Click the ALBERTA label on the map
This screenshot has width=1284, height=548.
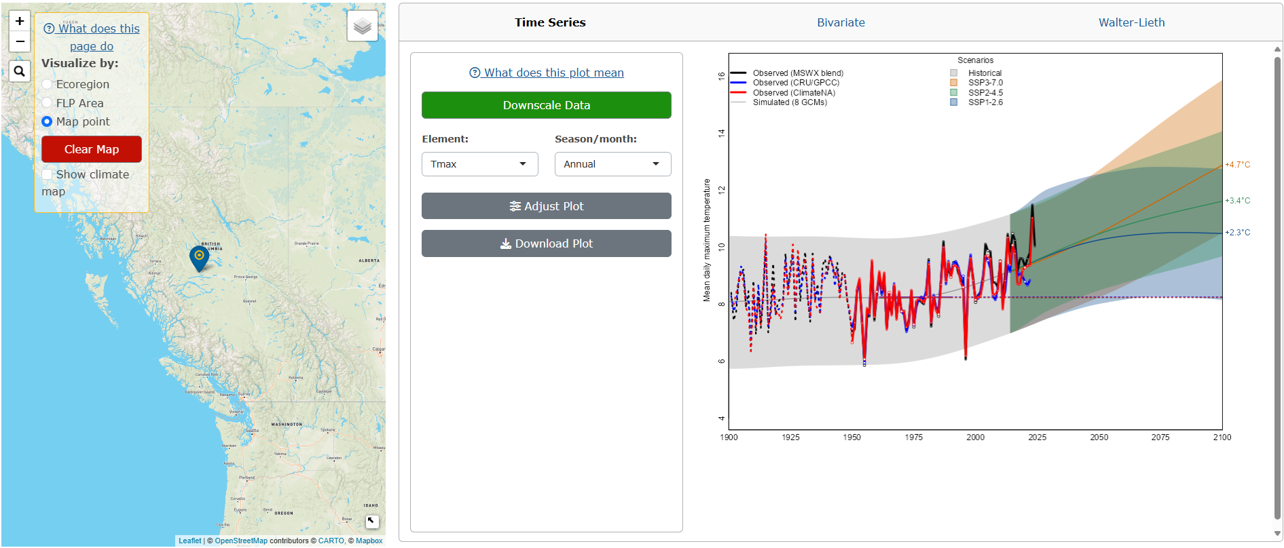click(369, 260)
